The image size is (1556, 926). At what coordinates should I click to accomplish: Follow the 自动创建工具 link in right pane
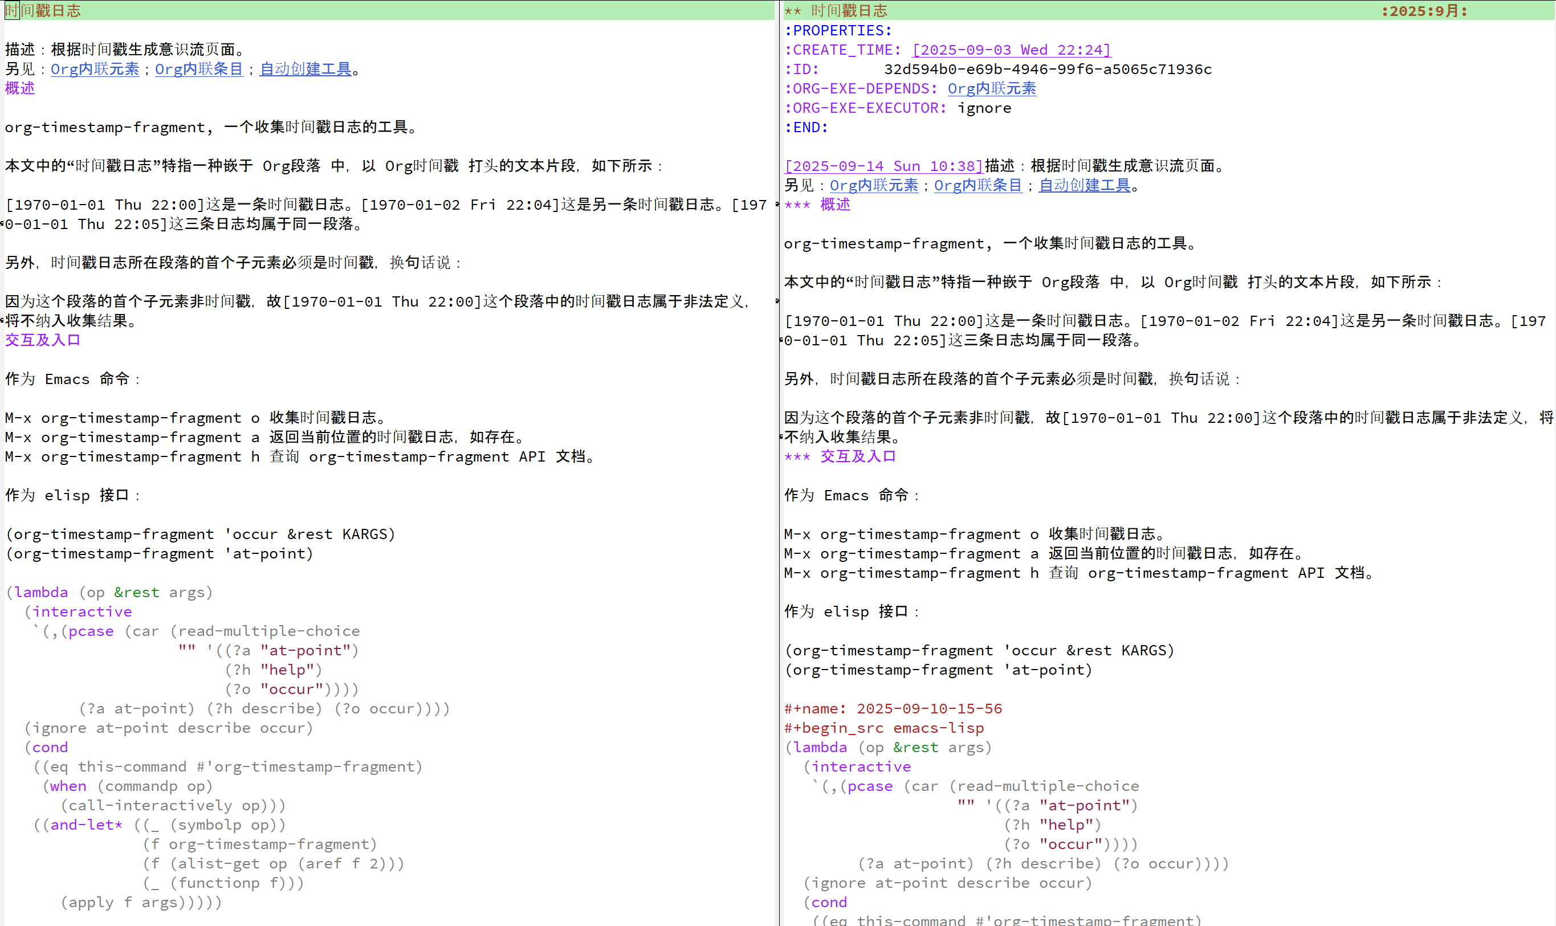(x=1084, y=185)
